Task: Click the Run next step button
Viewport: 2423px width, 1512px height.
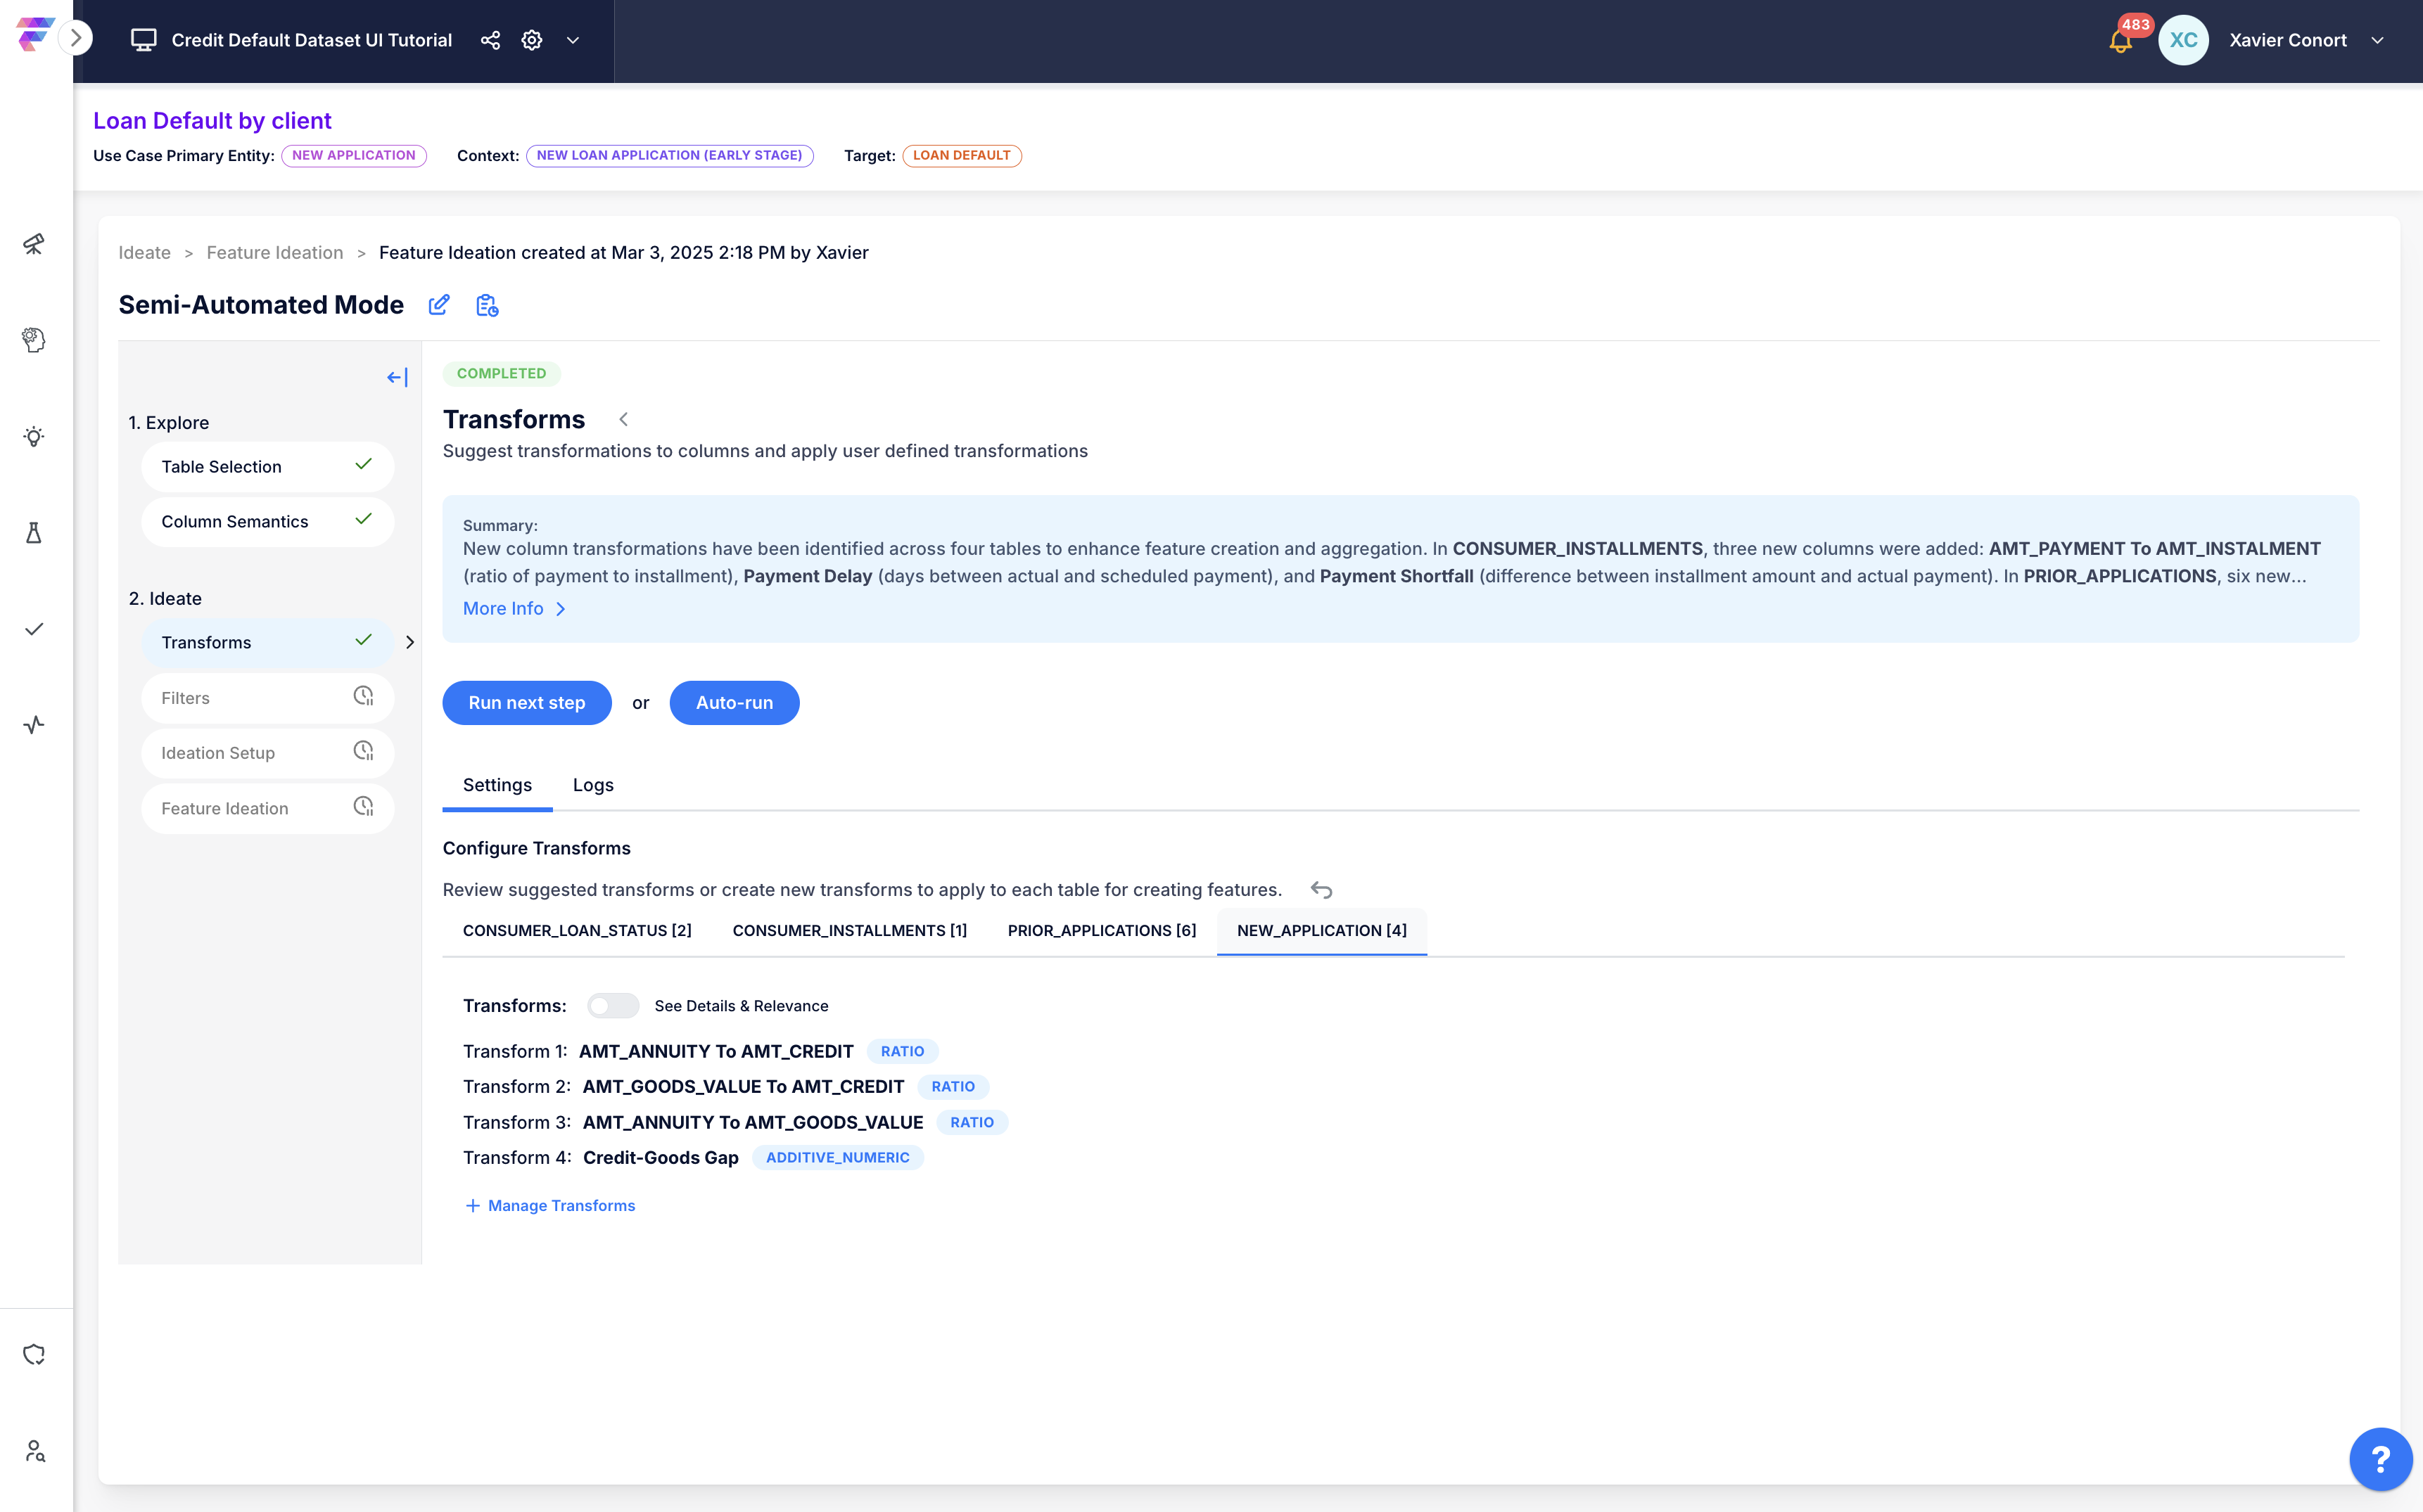Action: click(526, 702)
